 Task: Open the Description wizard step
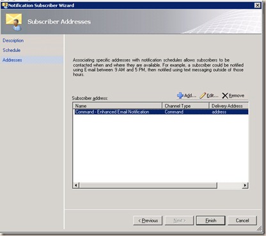13,40
